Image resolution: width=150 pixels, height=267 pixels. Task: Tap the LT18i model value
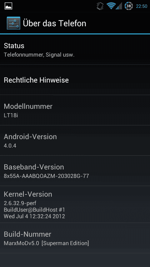click(11, 115)
